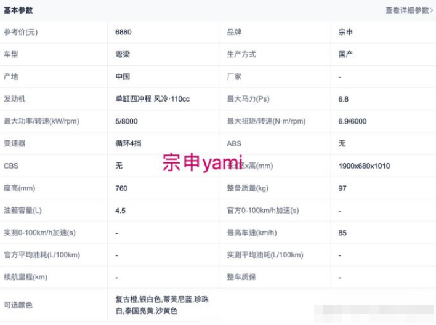Select the dimensions value 1900x680x1010
The height and width of the screenshot is (325, 436).
coord(365,166)
